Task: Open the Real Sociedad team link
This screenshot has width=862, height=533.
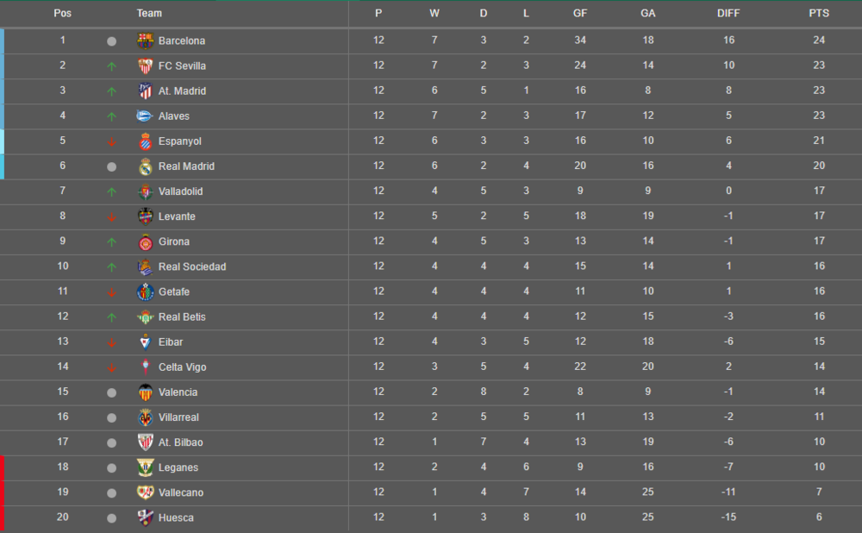Action: [191, 267]
